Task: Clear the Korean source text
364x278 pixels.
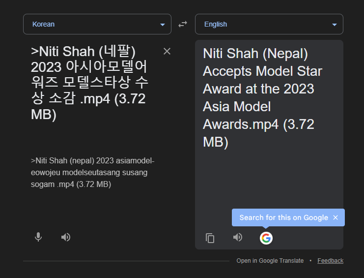Action: (167, 51)
